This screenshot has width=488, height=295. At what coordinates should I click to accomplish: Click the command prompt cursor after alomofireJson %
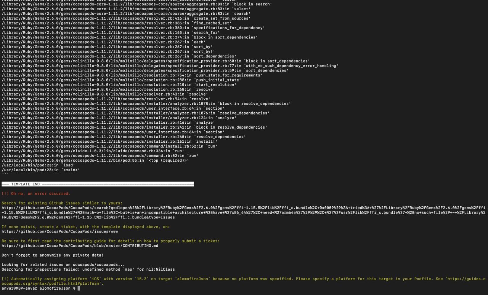[79, 288]
